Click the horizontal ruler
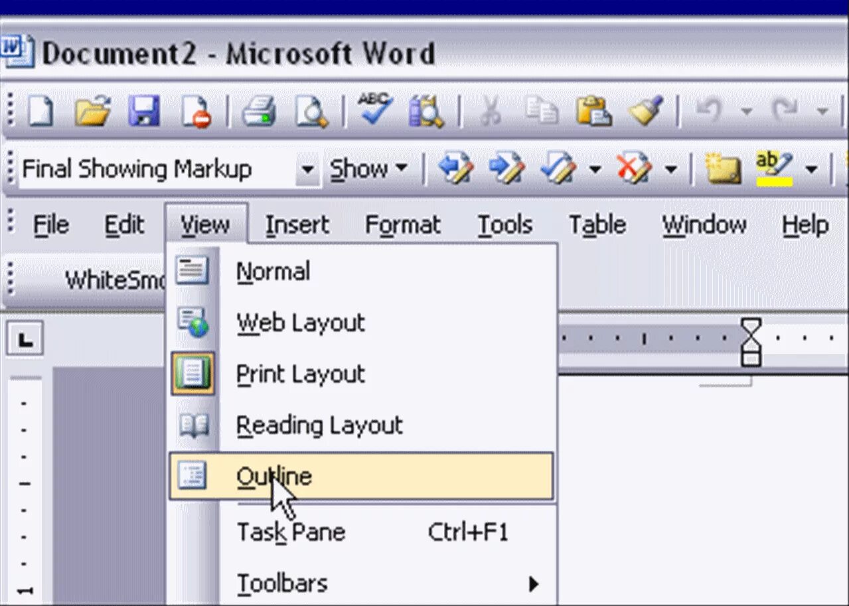The width and height of the screenshot is (849, 606). [x=702, y=339]
